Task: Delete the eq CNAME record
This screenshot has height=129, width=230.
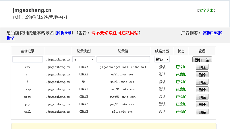Action: pos(202,75)
